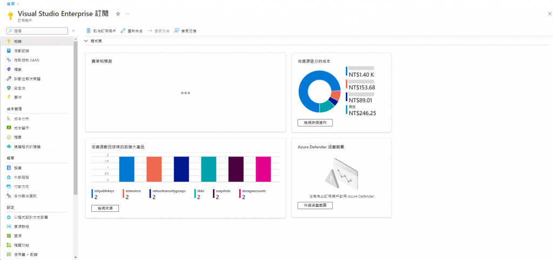553x260 pixels.
Task: Collapse sidebar with double chevron icon
Action: (73, 31)
